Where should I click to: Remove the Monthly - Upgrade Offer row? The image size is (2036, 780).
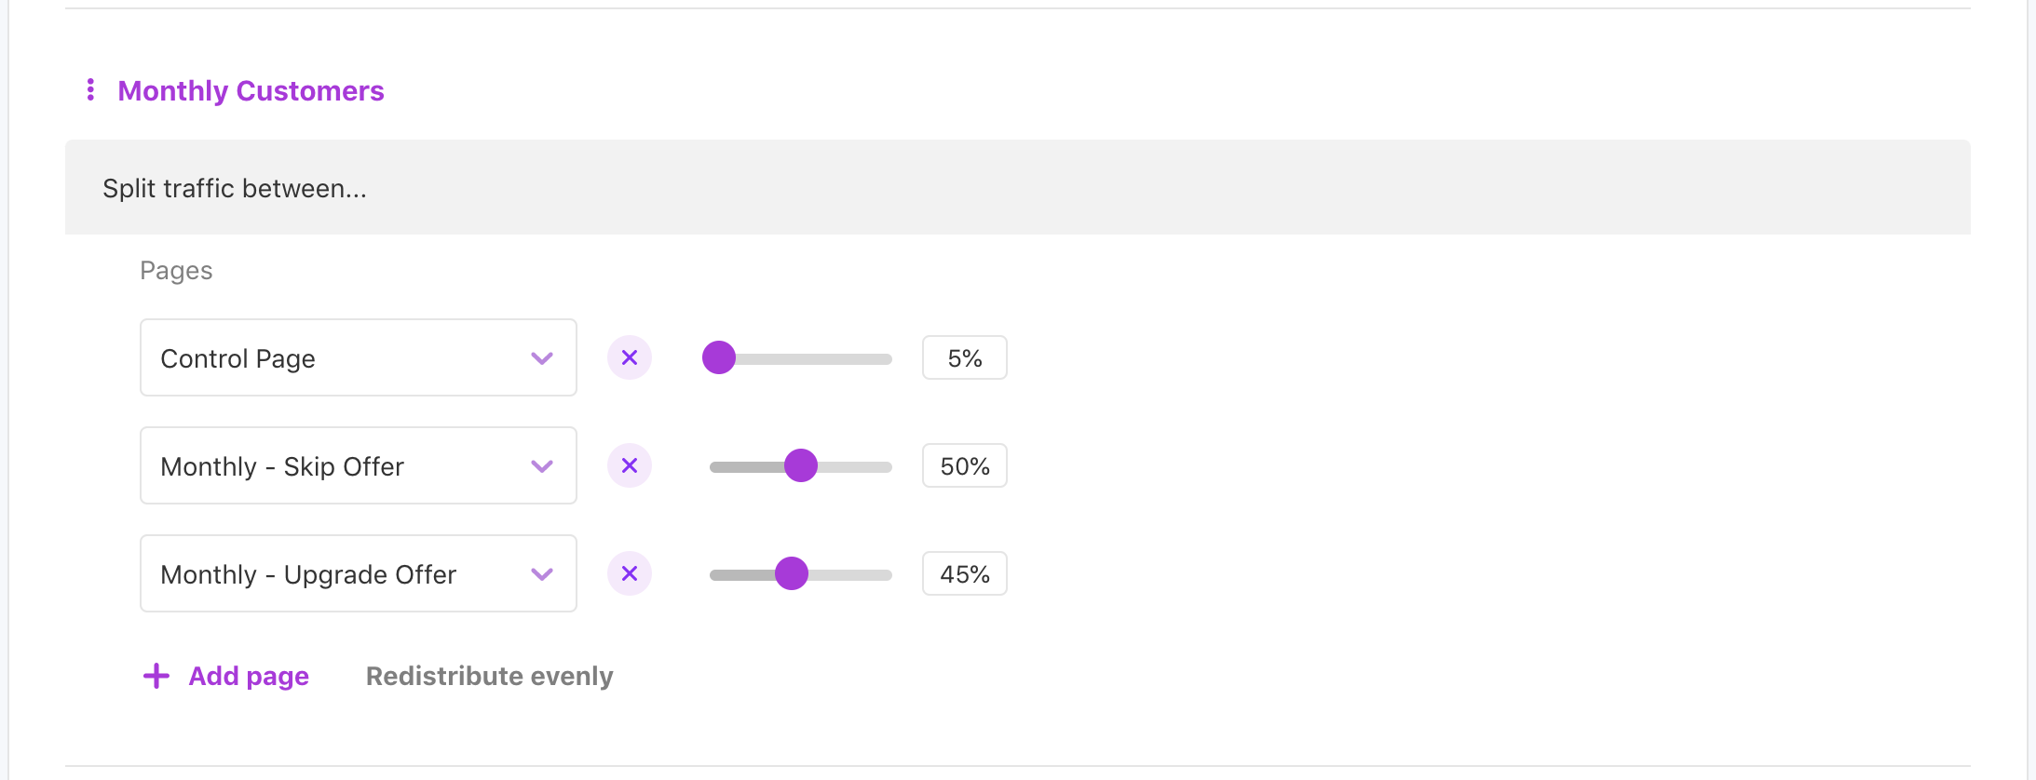click(x=630, y=574)
